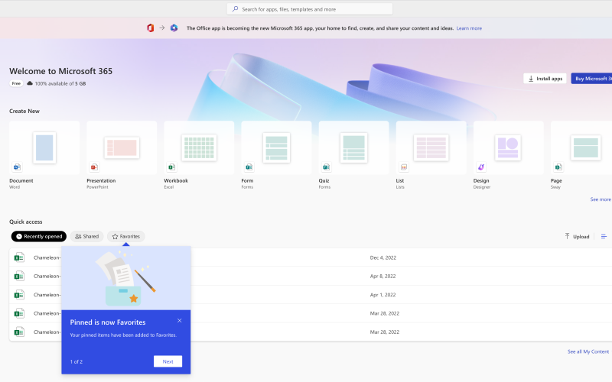
Task: Click the Forms icon on the Form tile
Action: pos(249,167)
